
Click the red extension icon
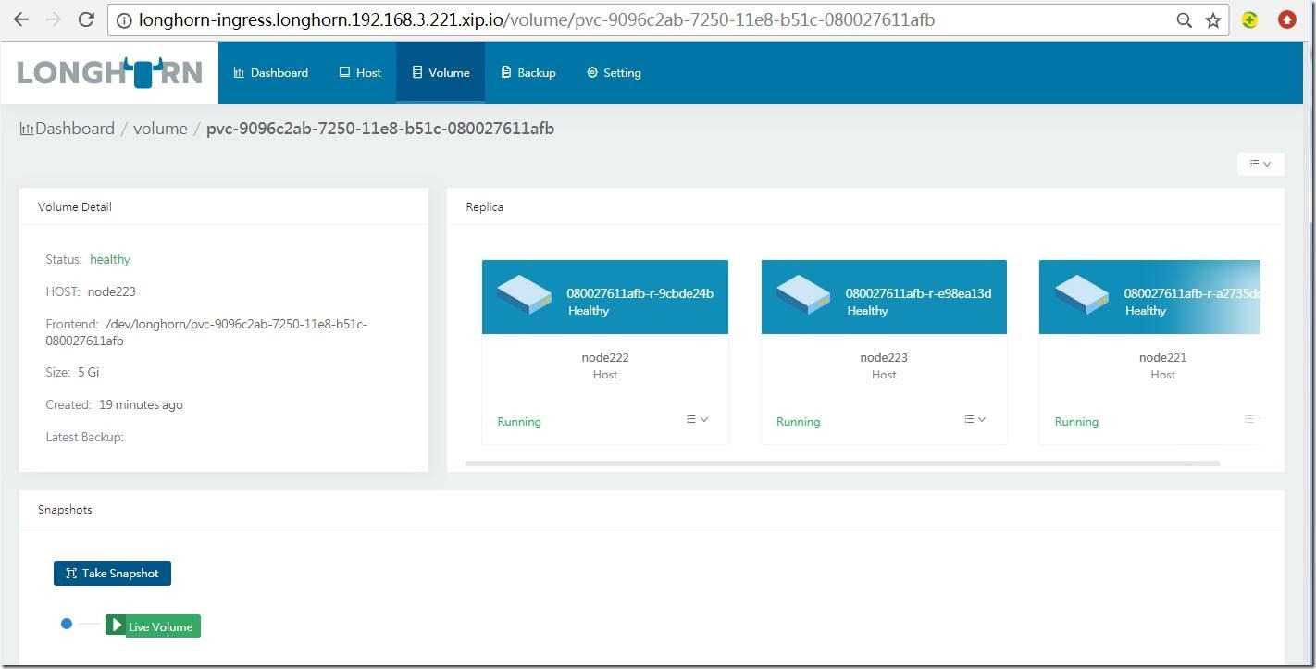click(1286, 19)
